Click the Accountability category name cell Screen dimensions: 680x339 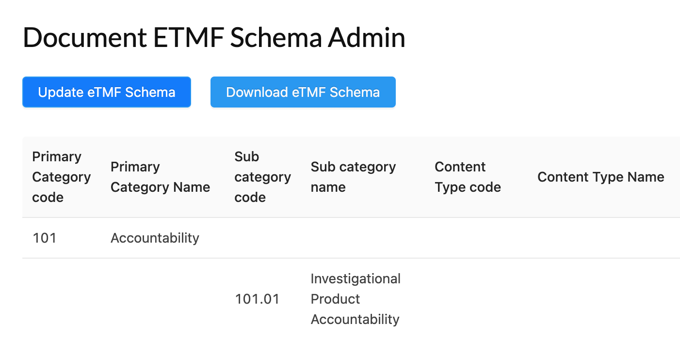(x=155, y=238)
